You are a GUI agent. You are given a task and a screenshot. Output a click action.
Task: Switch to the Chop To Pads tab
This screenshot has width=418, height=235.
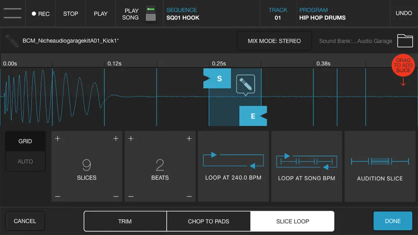tap(209, 221)
